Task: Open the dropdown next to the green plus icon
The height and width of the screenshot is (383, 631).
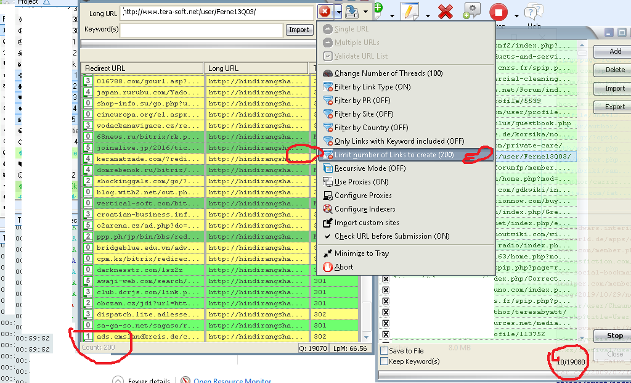Action: point(392,15)
